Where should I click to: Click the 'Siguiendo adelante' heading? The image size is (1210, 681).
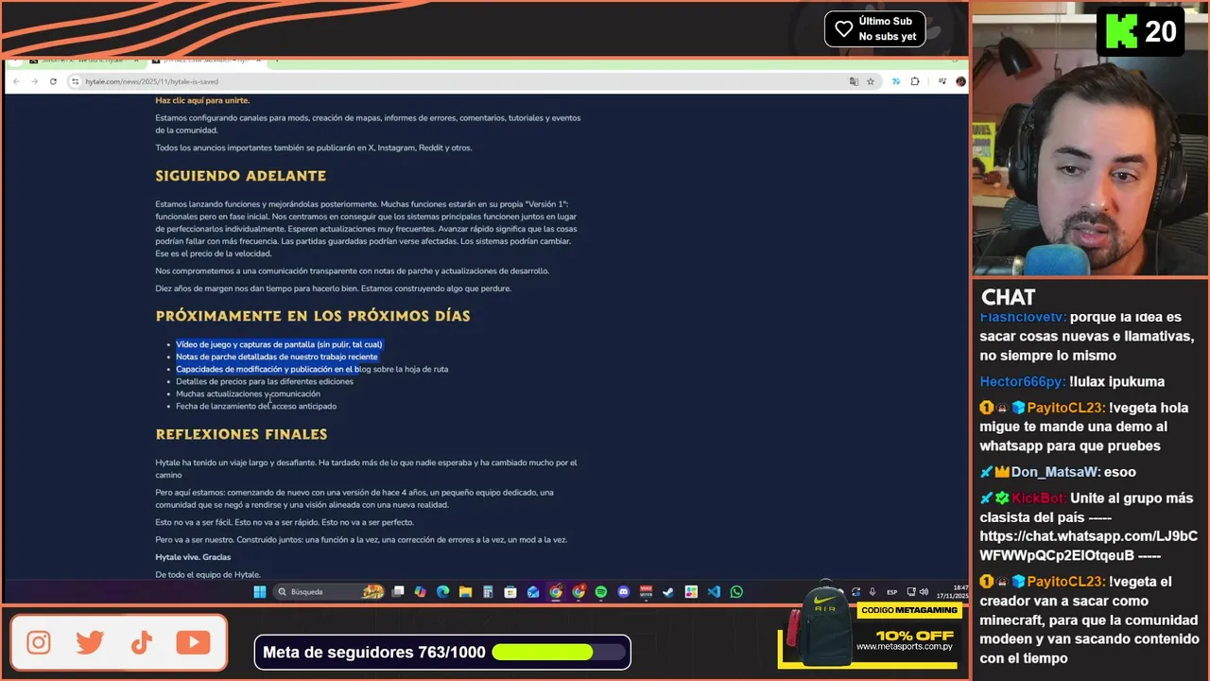241,176
